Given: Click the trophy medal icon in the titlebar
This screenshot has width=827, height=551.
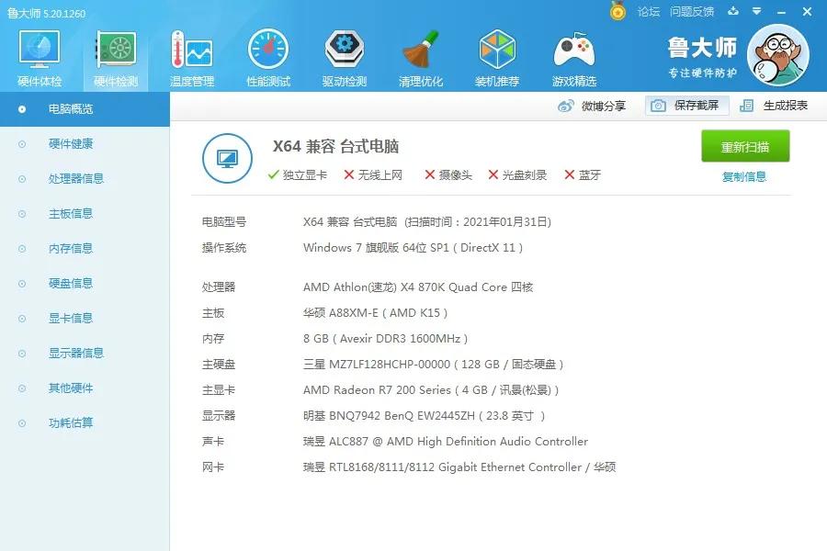Looking at the screenshot, I should (618, 12).
